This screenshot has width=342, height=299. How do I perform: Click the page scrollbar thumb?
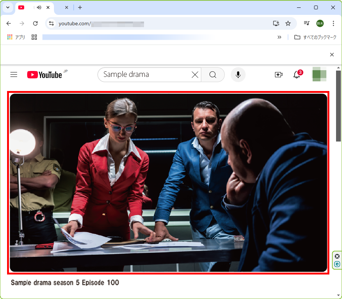(338, 106)
